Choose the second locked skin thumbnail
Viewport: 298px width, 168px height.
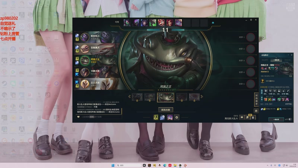pyautogui.click(x=150, y=97)
